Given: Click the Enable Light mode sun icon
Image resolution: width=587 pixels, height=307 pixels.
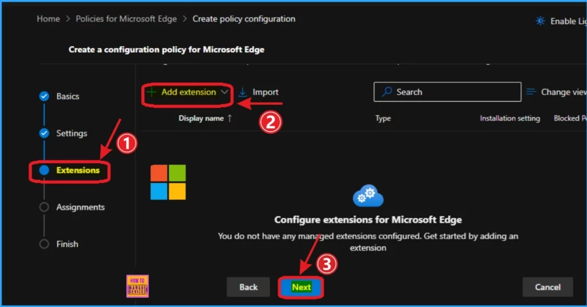Looking at the screenshot, I should coord(540,21).
